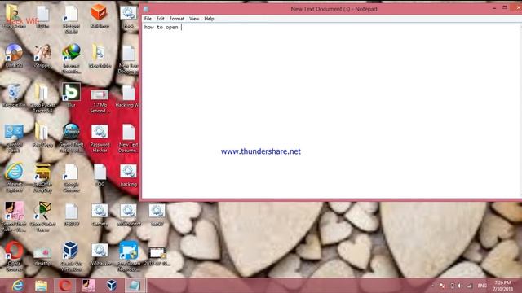Select the '1.7 Mb Second' video file icon
The width and height of the screenshot is (522, 293).
tap(100, 101)
